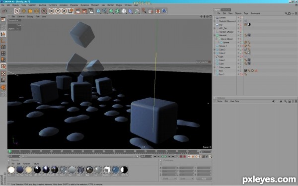Click the Object Manager home icon
Image resolution: width=298 pixels, height=186 pixels.
tap(289, 13)
